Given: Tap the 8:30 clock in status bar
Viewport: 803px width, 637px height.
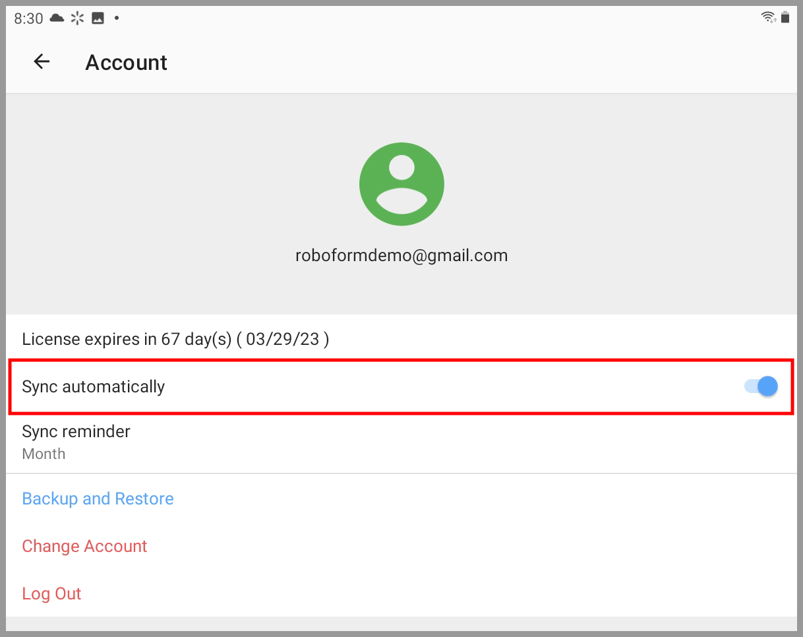Looking at the screenshot, I should click(x=28, y=18).
